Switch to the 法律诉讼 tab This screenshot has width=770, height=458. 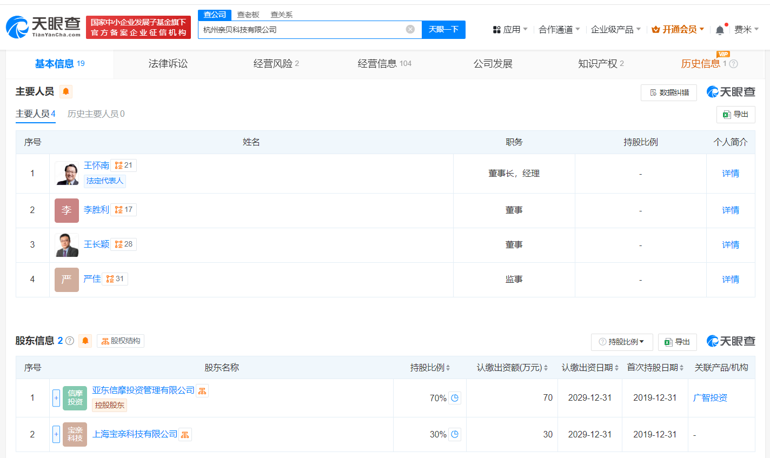coord(168,64)
